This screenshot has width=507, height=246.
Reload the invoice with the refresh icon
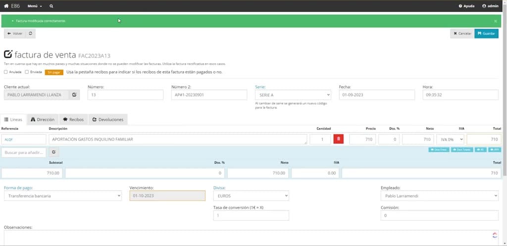[x=30, y=34]
